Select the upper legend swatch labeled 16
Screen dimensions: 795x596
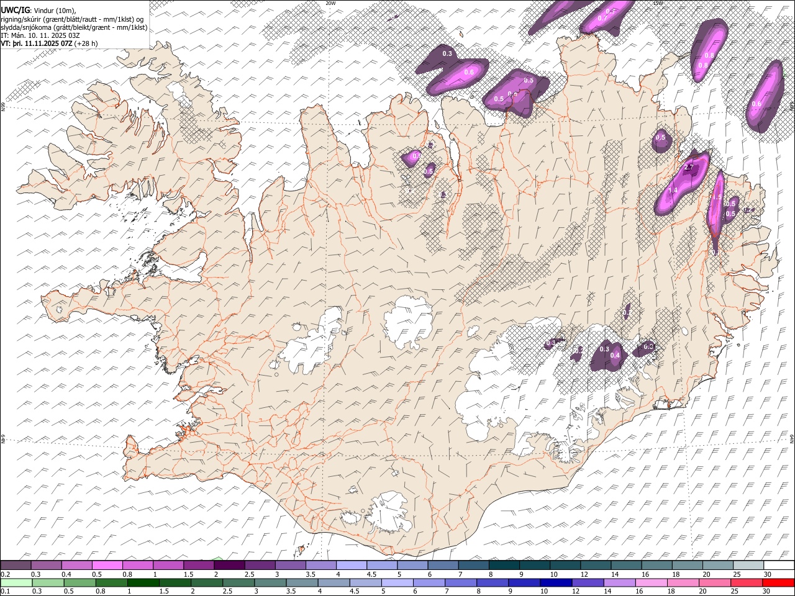[x=657, y=565]
